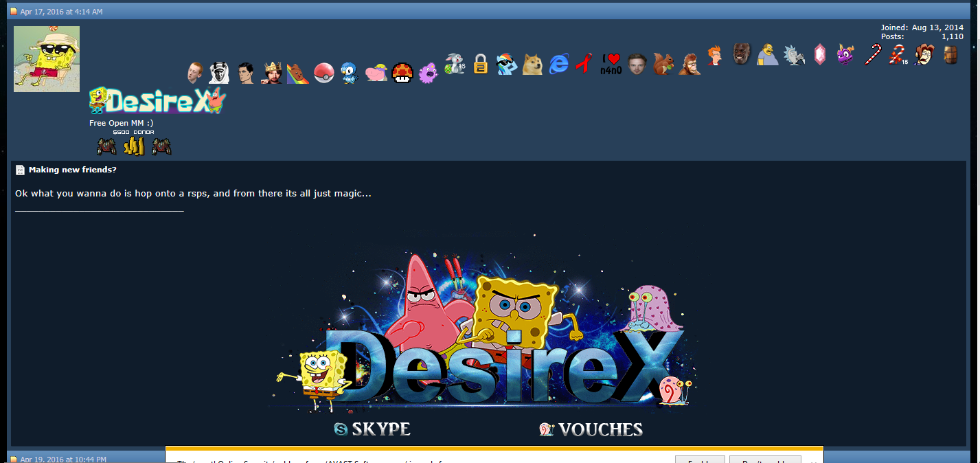
Task: Click the Easter bunny 16 award
Action: (455, 64)
